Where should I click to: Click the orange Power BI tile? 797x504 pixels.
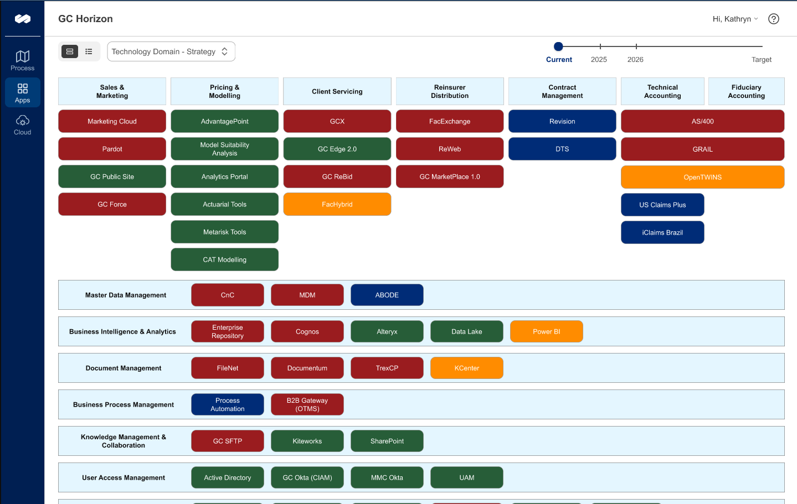546,331
